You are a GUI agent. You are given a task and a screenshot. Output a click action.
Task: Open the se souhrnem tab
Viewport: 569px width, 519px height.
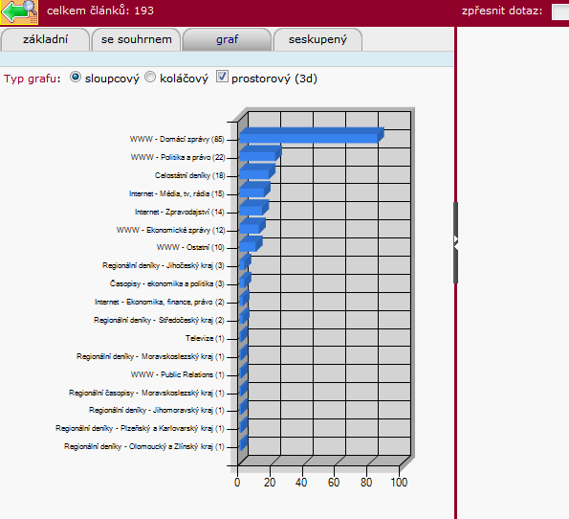136,39
